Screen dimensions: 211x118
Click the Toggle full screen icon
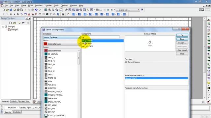pos(46,10)
